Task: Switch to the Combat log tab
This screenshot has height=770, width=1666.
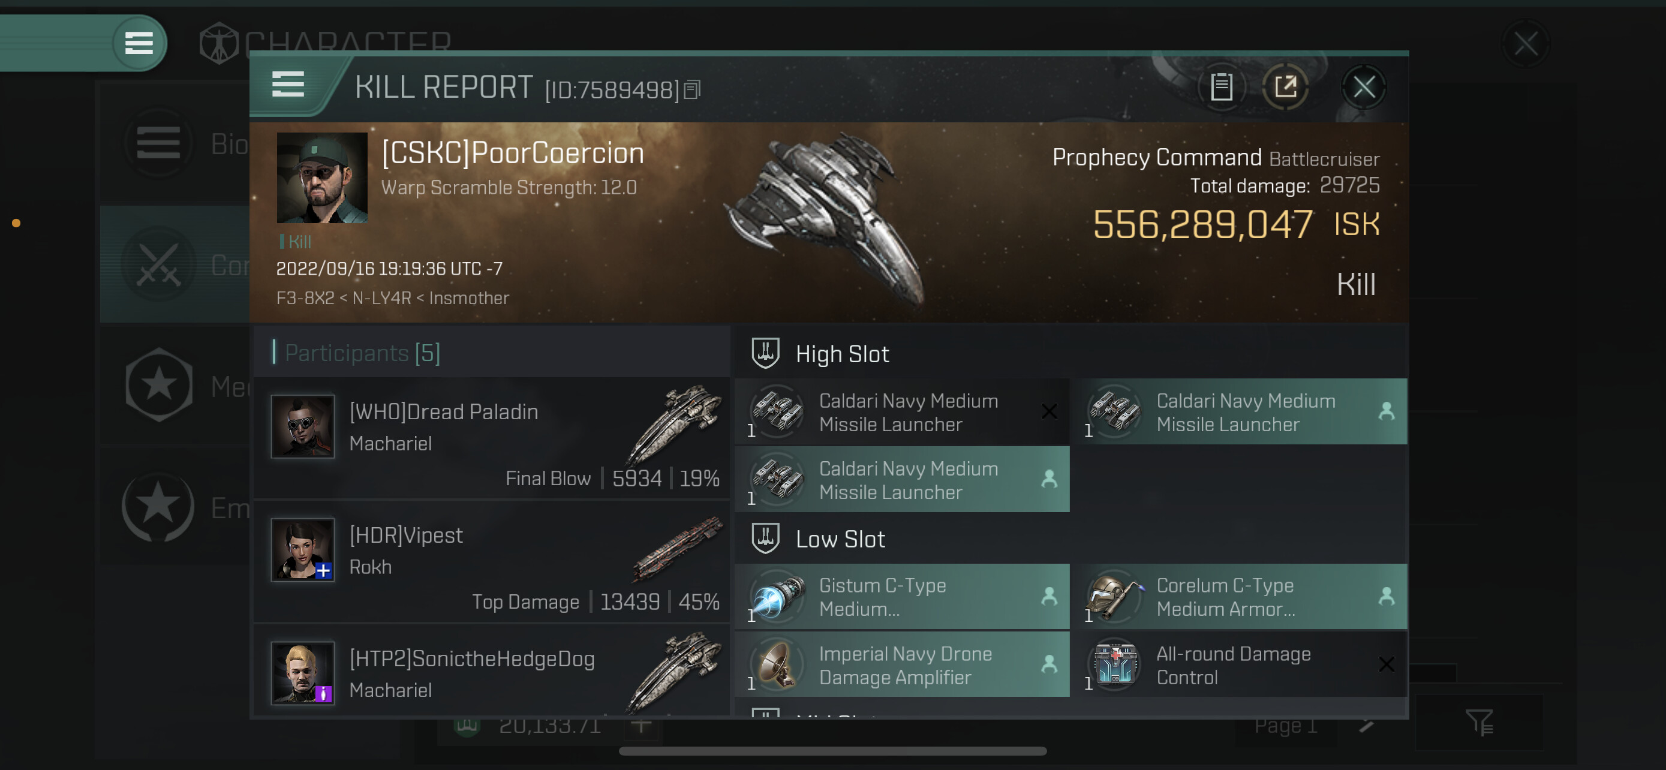Action: (x=175, y=265)
